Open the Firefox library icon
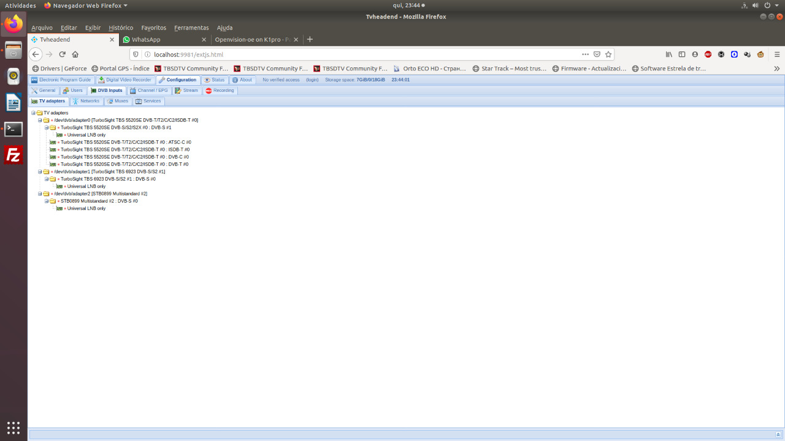 [x=669, y=55]
